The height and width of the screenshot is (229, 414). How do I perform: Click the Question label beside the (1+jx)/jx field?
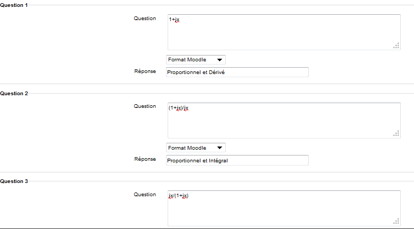coord(145,106)
